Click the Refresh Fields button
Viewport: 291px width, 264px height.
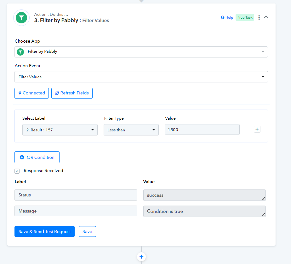(72, 93)
